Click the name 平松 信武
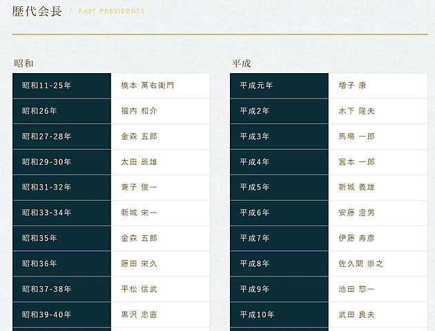435x331 pixels. click(139, 290)
